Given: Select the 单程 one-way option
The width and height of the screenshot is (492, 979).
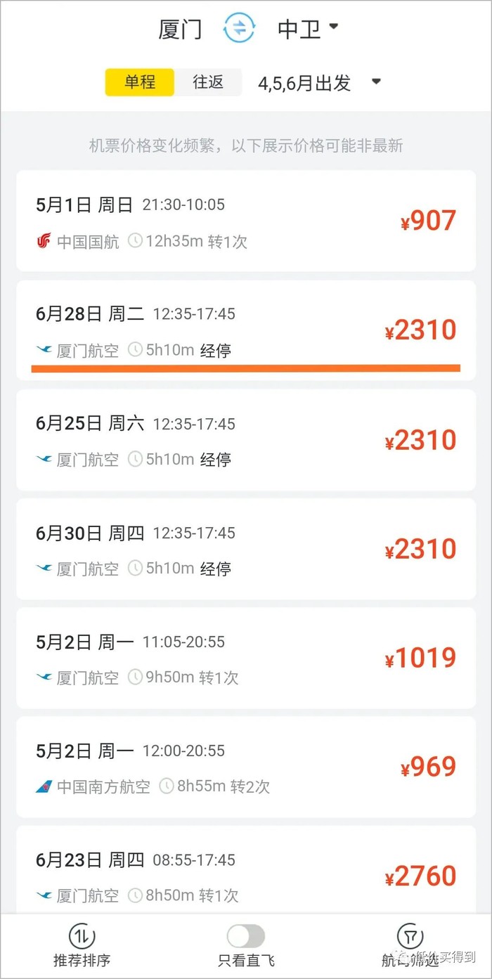Looking at the screenshot, I should (x=140, y=82).
